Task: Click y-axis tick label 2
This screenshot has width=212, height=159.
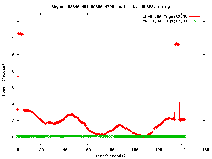Action: 13,121
